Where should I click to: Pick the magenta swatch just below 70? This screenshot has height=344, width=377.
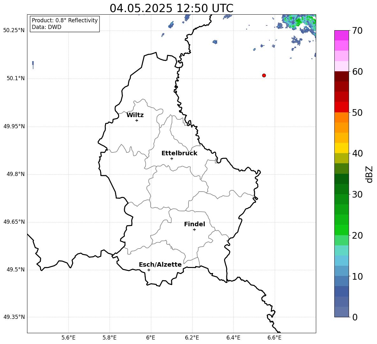click(x=341, y=35)
